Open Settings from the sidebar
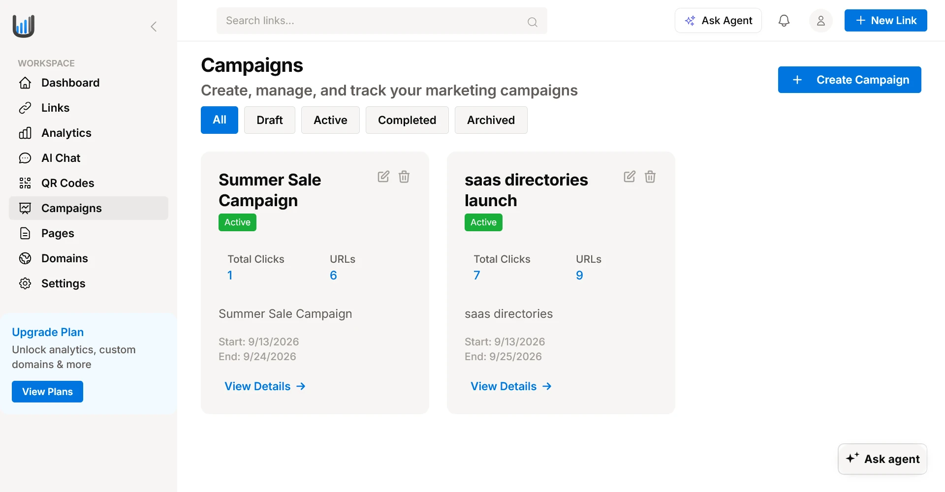This screenshot has width=945, height=492. pos(89,283)
